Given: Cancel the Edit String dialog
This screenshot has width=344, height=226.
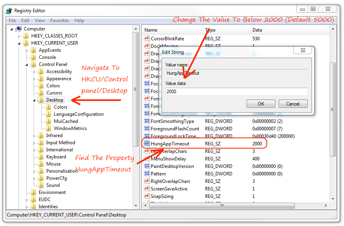Looking at the screenshot, I should point(293,104).
